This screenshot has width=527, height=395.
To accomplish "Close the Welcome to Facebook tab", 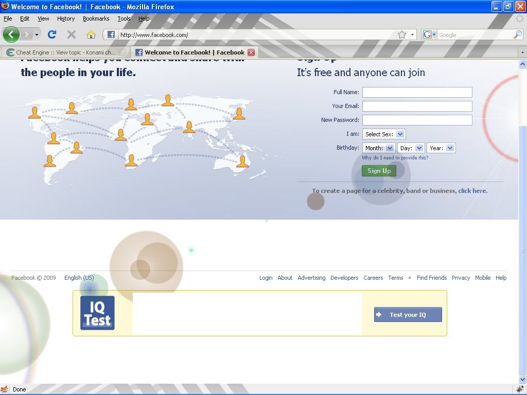I will (251, 52).
